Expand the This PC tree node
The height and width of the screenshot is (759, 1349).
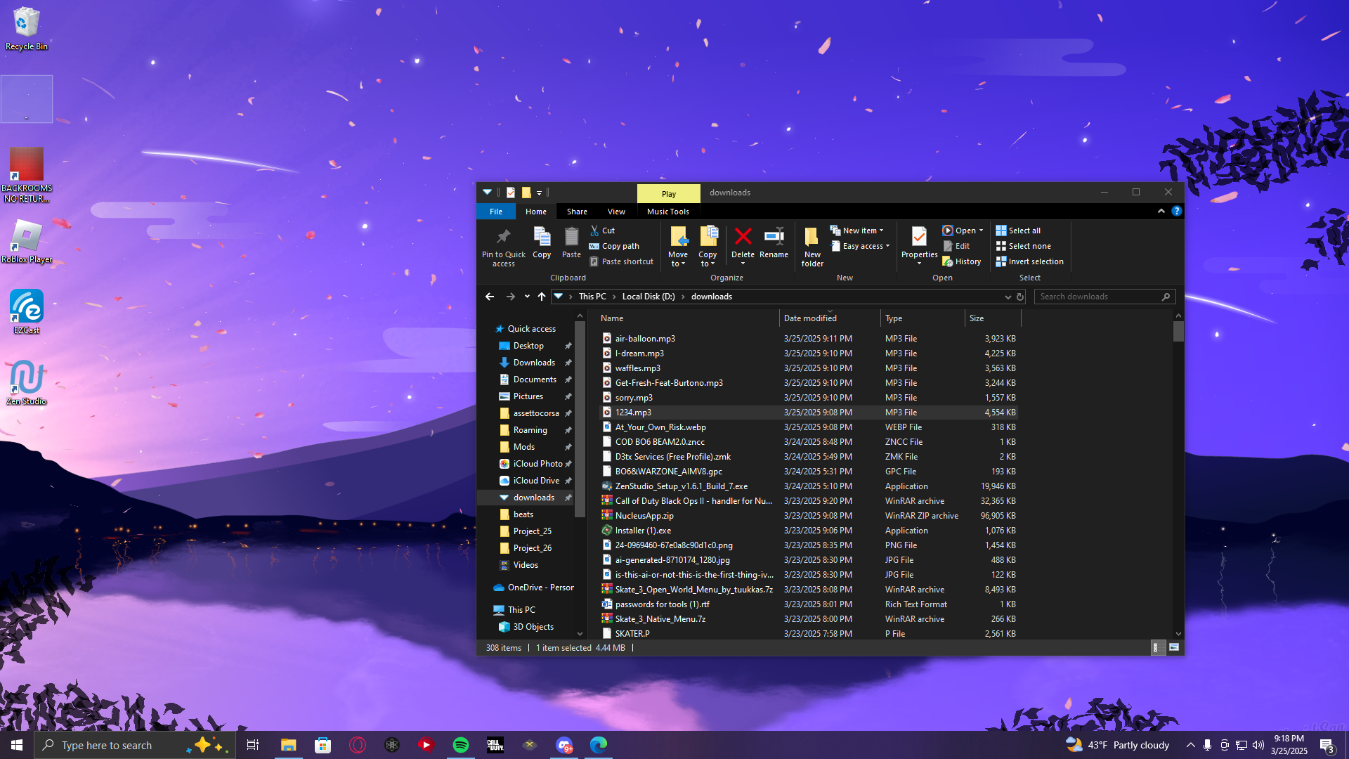(486, 610)
